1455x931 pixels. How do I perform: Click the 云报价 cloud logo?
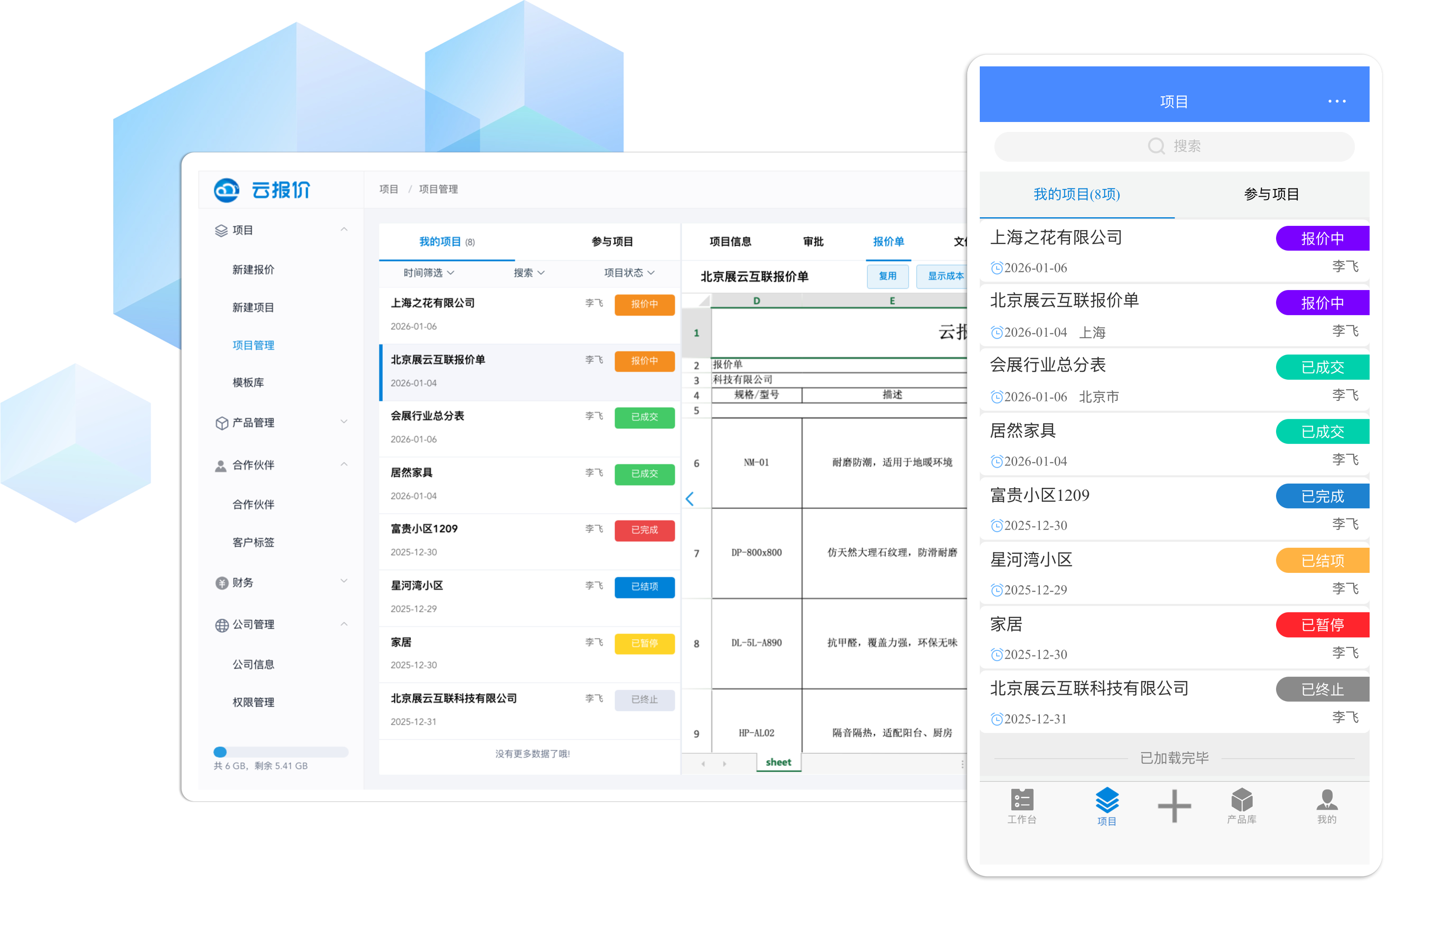(x=227, y=190)
